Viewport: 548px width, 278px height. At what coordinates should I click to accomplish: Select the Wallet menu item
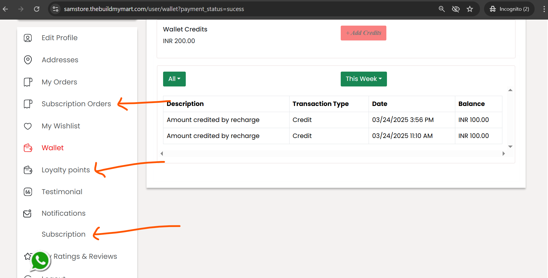[x=53, y=148]
